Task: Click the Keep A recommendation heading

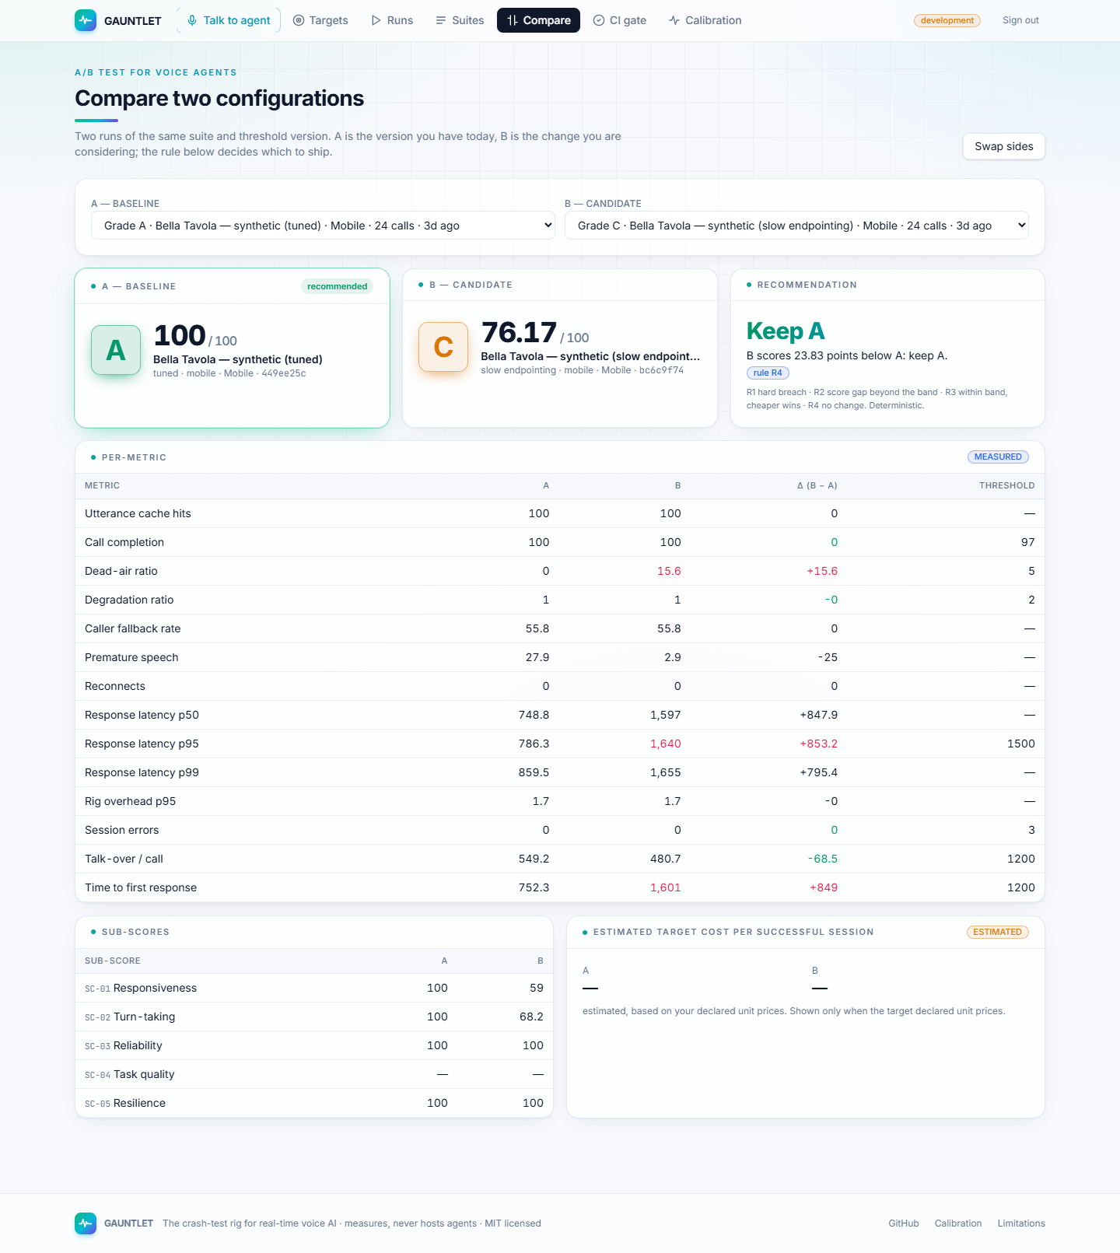Action: pyautogui.click(x=786, y=331)
